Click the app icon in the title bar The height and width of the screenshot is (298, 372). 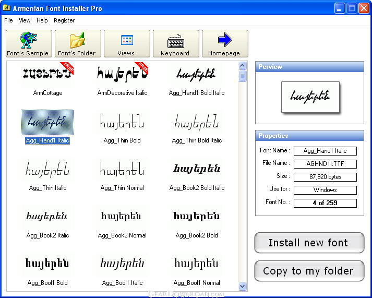click(6, 8)
